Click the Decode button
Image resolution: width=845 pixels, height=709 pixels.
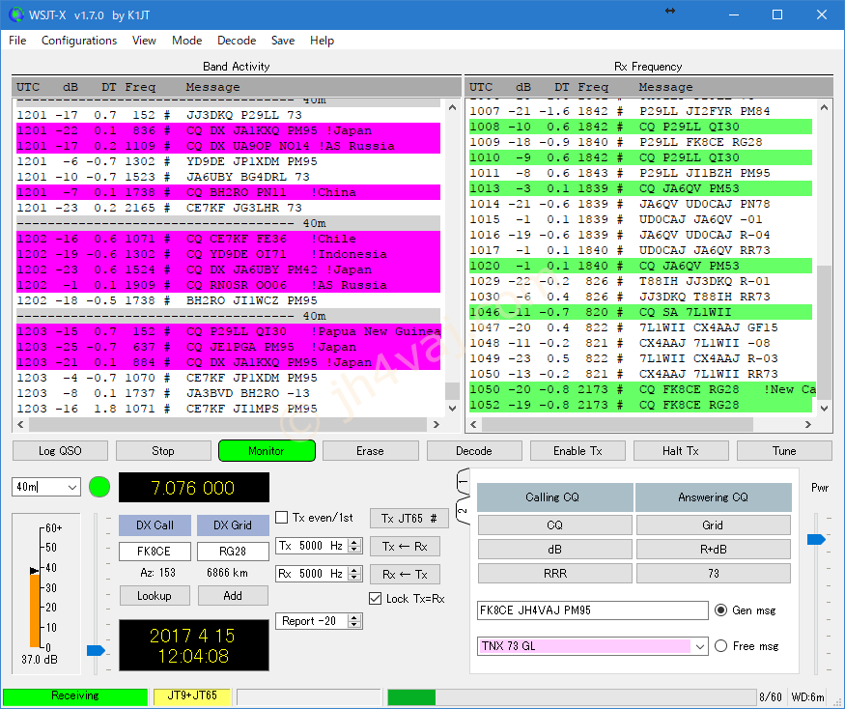[474, 451]
